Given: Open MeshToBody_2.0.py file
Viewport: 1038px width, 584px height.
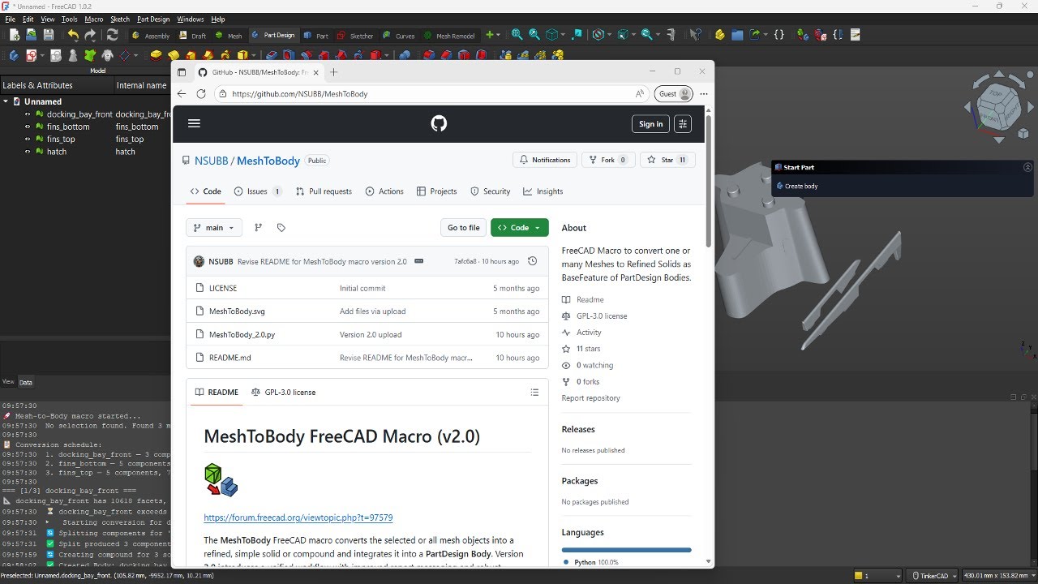Looking at the screenshot, I should [242, 334].
